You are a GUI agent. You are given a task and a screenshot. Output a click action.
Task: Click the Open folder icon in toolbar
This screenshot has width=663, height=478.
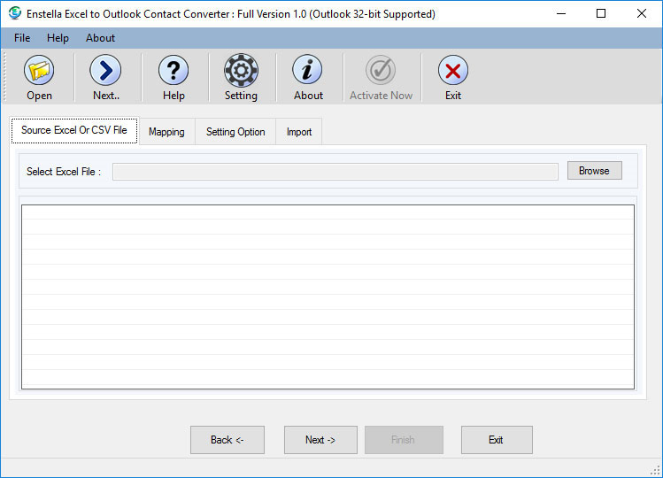[39, 70]
